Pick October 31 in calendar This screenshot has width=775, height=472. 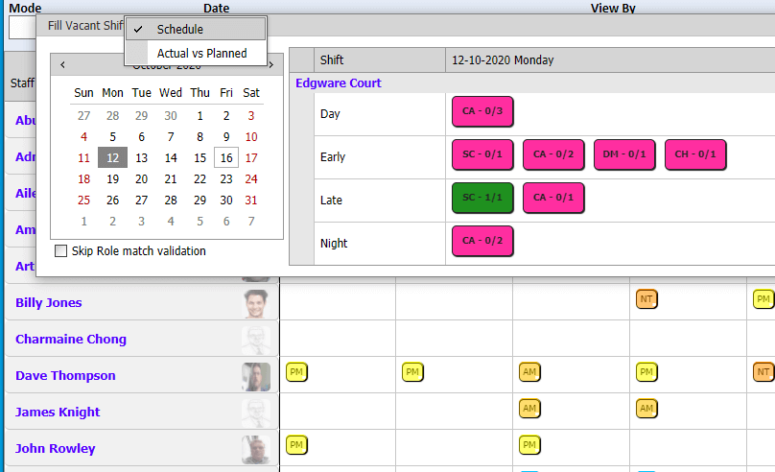(251, 201)
